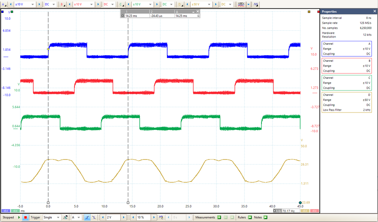Open the trigger delay marker icon

pyautogui.click(x=161, y=217)
